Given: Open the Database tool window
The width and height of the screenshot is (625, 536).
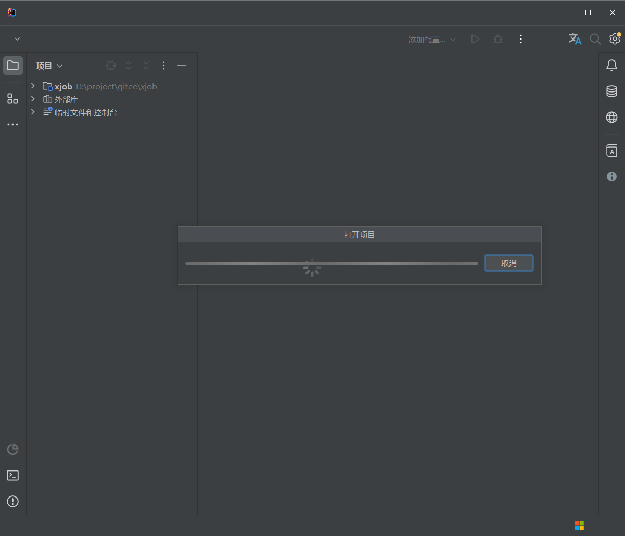Looking at the screenshot, I should pyautogui.click(x=611, y=91).
